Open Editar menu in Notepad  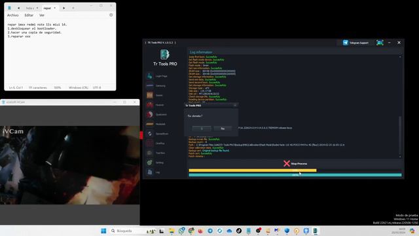tap(29, 15)
